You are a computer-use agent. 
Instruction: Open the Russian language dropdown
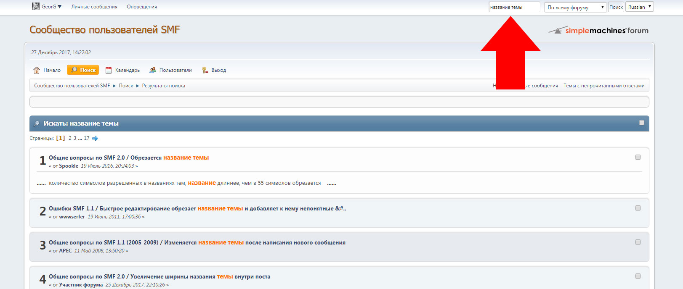pos(640,7)
